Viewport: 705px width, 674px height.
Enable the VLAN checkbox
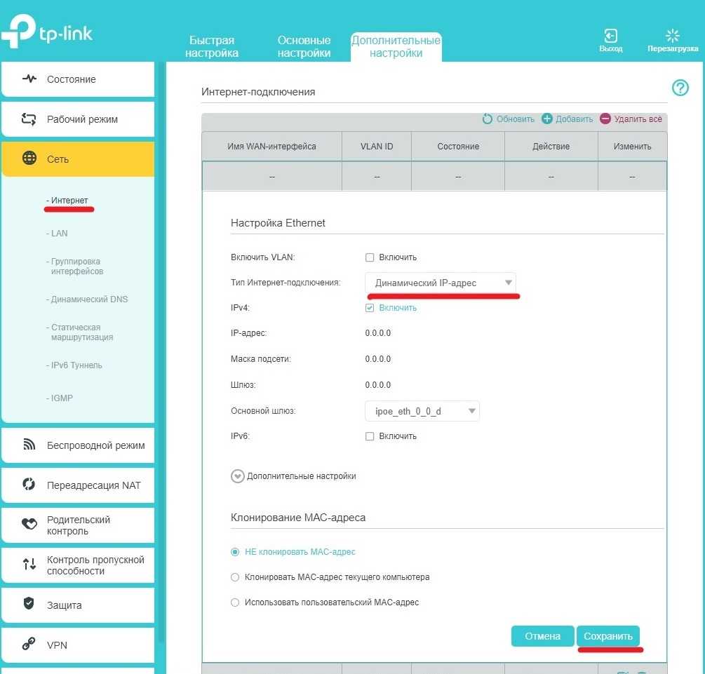[370, 257]
